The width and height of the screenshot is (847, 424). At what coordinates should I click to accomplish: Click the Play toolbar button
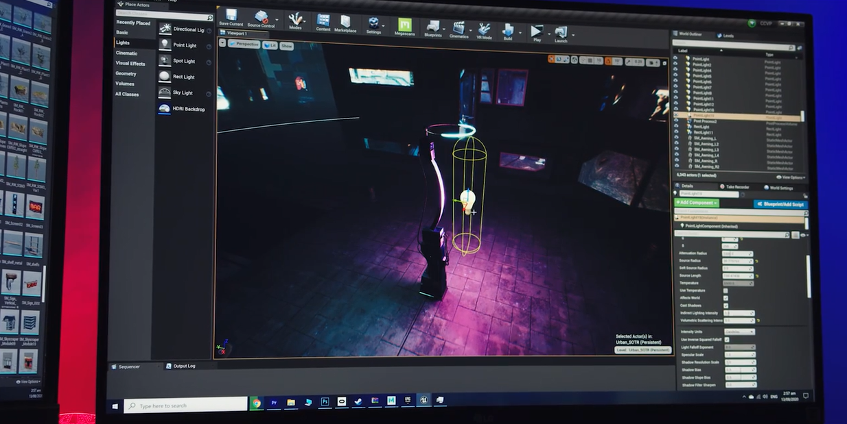click(x=537, y=33)
